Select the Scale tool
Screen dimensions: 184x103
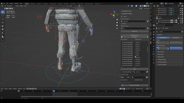point(3,26)
